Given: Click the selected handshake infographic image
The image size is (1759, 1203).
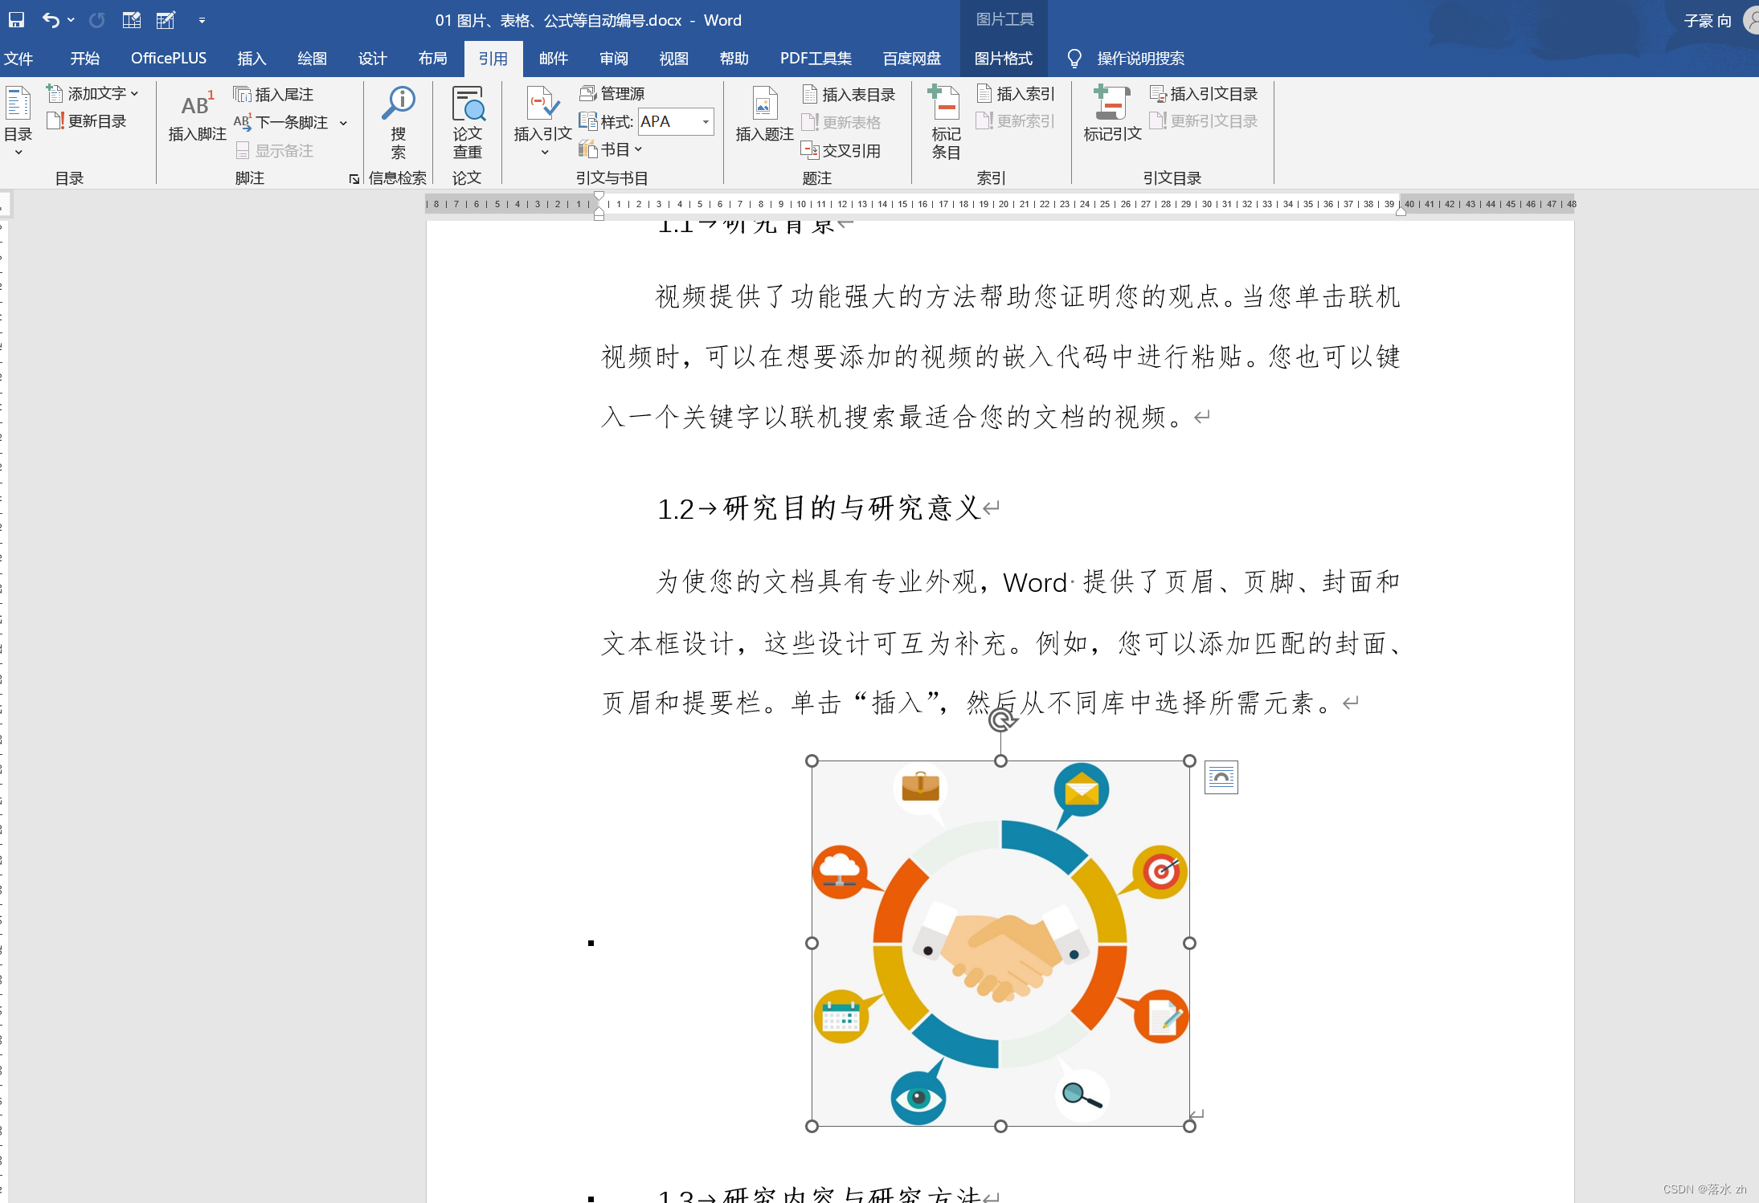Looking at the screenshot, I should click(1000, 944).
